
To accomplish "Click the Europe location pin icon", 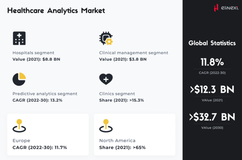I will click(x=19, y=125).
